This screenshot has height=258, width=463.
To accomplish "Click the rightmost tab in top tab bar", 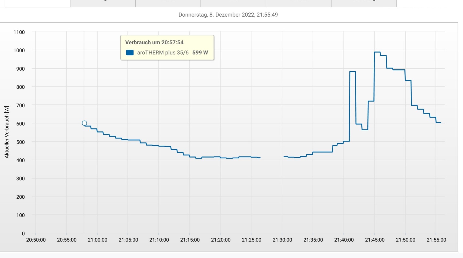I will [x=364, y=3].
